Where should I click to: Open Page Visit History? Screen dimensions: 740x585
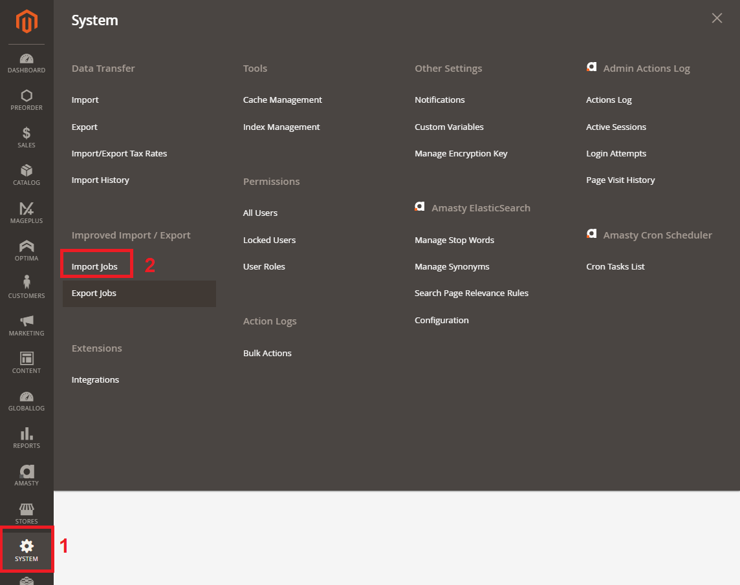(x=620, y=180)
